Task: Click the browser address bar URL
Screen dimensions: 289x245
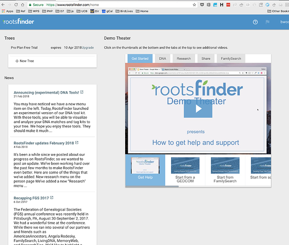Action: pyautogui.click(x=72, y=5)
